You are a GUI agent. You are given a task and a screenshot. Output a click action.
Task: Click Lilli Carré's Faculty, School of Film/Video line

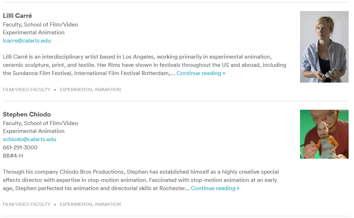pyautogui.click(x=40, y=25)
